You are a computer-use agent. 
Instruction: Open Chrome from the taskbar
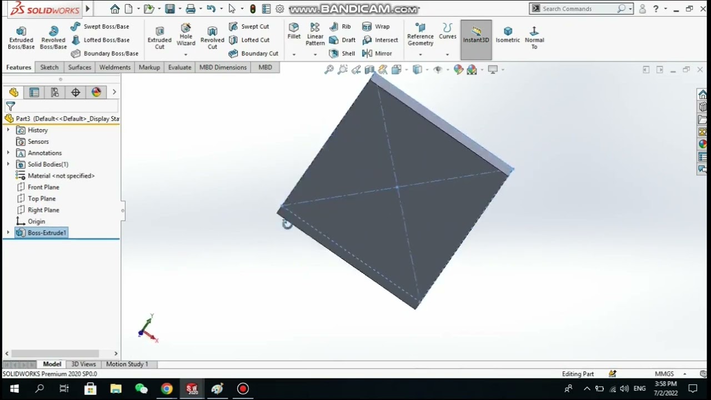click(167, 389)
